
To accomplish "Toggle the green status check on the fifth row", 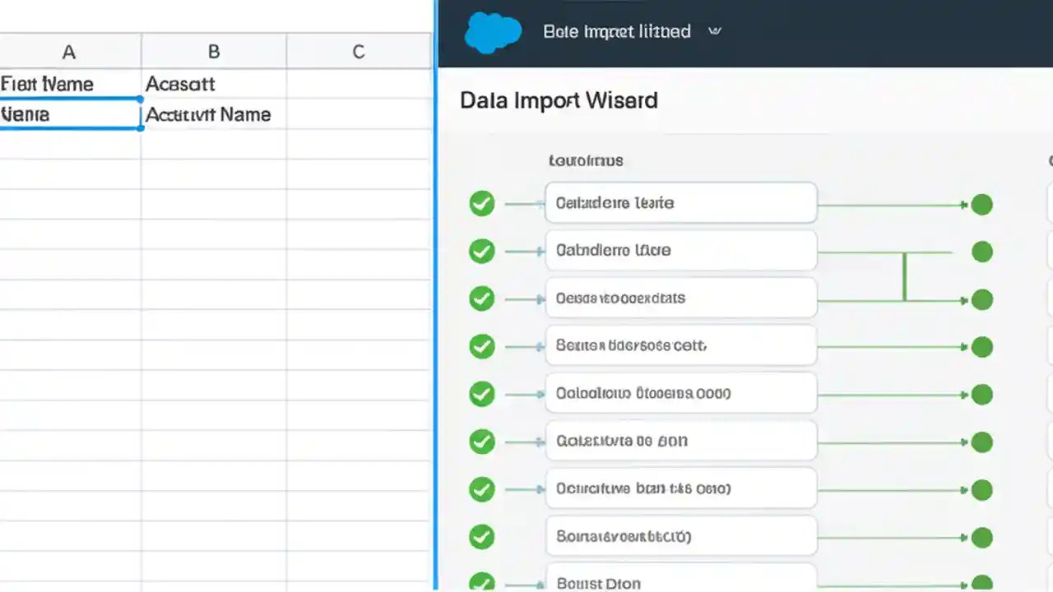I will (x=482, y=393).
